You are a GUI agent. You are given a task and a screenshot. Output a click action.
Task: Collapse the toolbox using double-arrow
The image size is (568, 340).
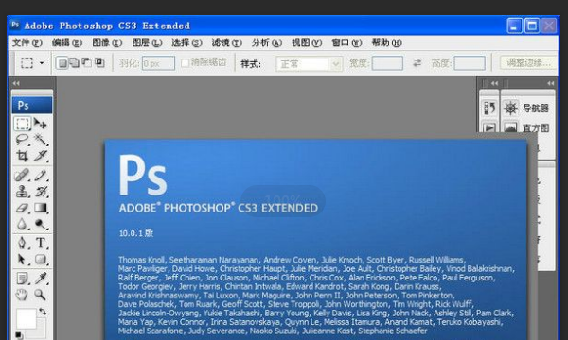pyautogui.click(x=16, y=83)
